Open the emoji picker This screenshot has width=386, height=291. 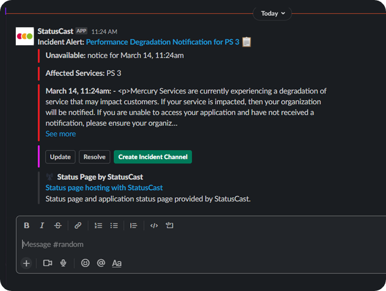click(85, 263)
